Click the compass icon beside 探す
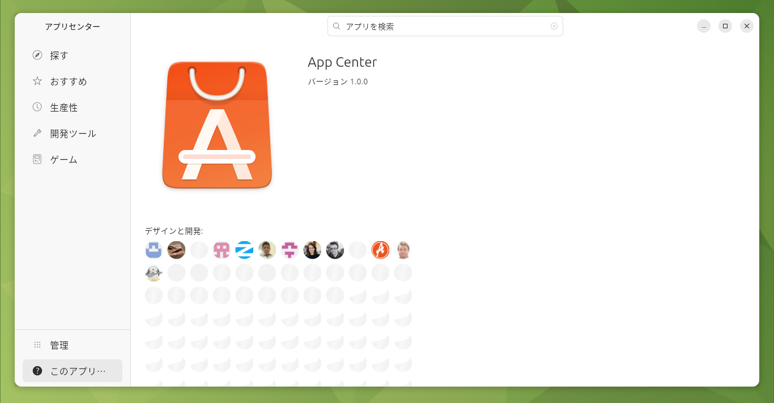 pyautogui.click(x=37, y=55)
